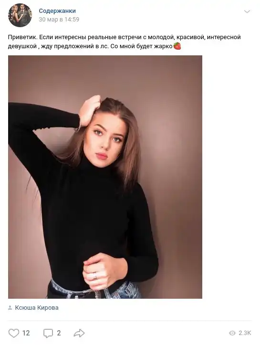
Task: Open comments via the speech bubble icon
Action: click(x=48, y=333)
